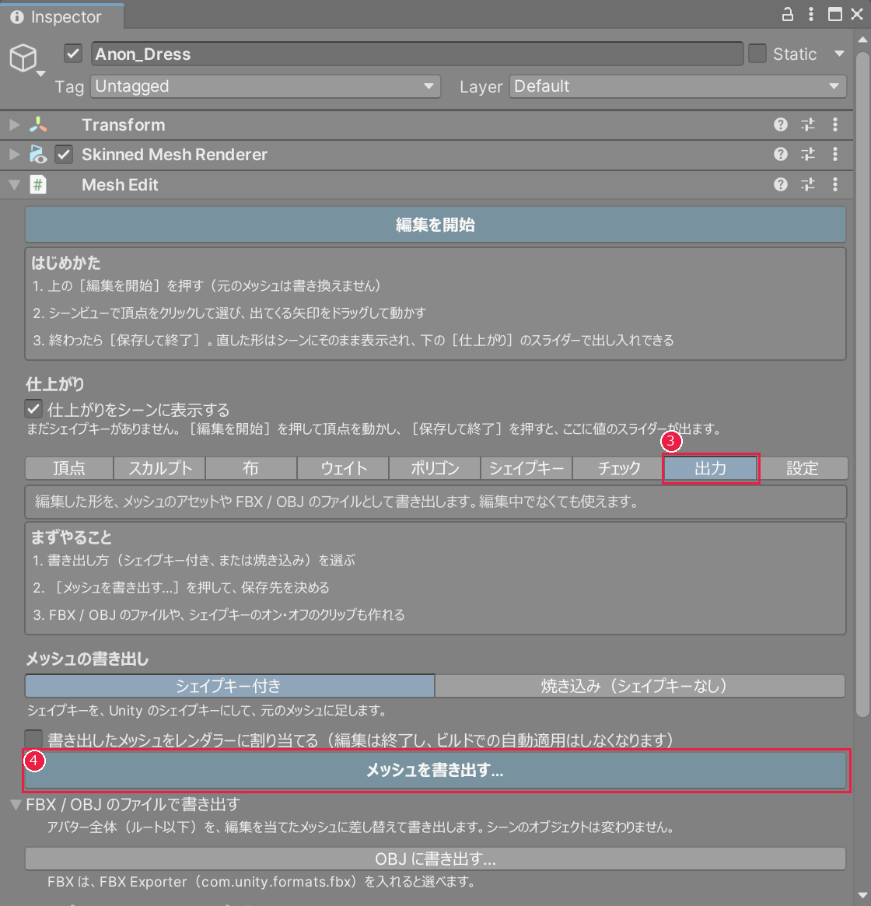Open Skinned Mesh Renderer help reference
Screen dimensions: 871x906
[780, 154]
